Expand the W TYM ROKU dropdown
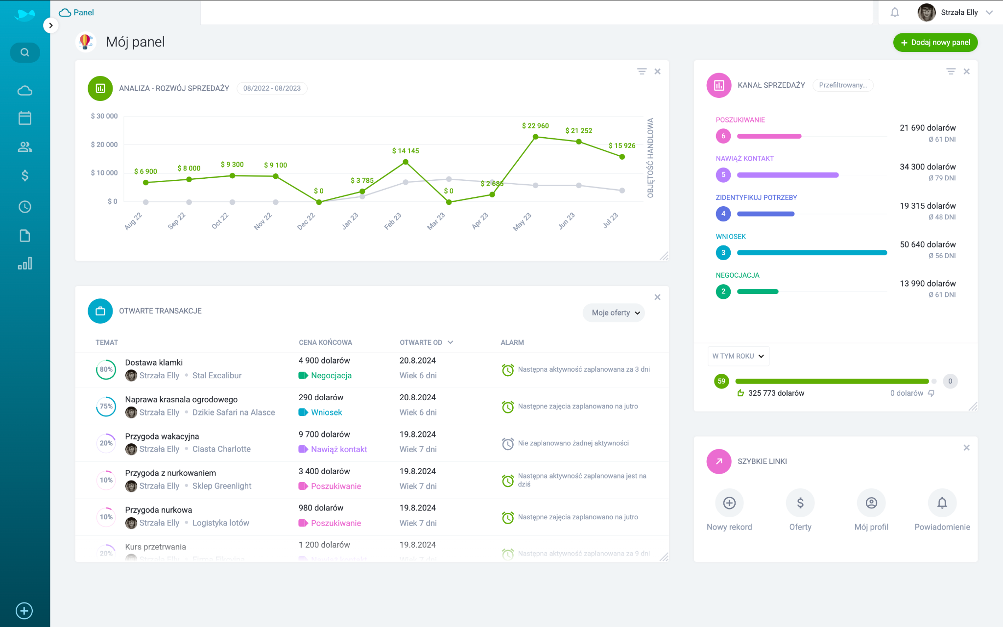Viewport: 1003px width, 627px height. 738,356
